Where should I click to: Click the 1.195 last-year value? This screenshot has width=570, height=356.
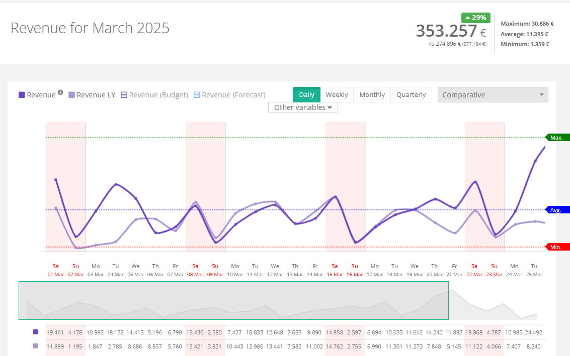pos(75,346)
